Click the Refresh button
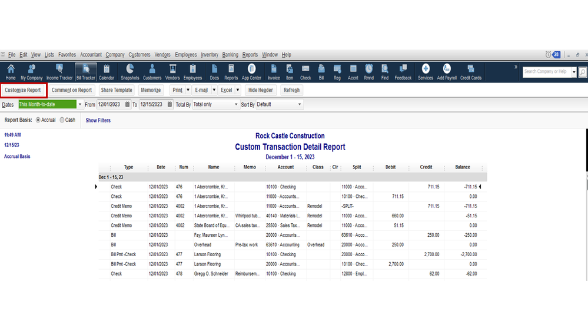 [291, 90]
